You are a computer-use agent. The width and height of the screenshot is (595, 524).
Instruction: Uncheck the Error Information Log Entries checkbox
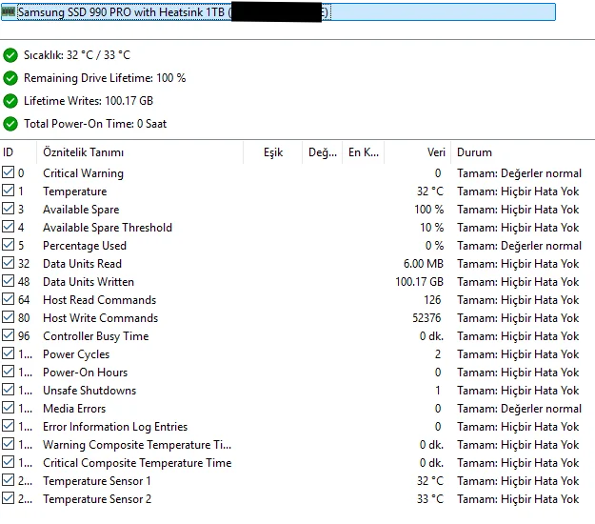8,426
